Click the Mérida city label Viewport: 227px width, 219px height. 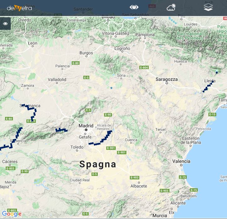[10, 182]
